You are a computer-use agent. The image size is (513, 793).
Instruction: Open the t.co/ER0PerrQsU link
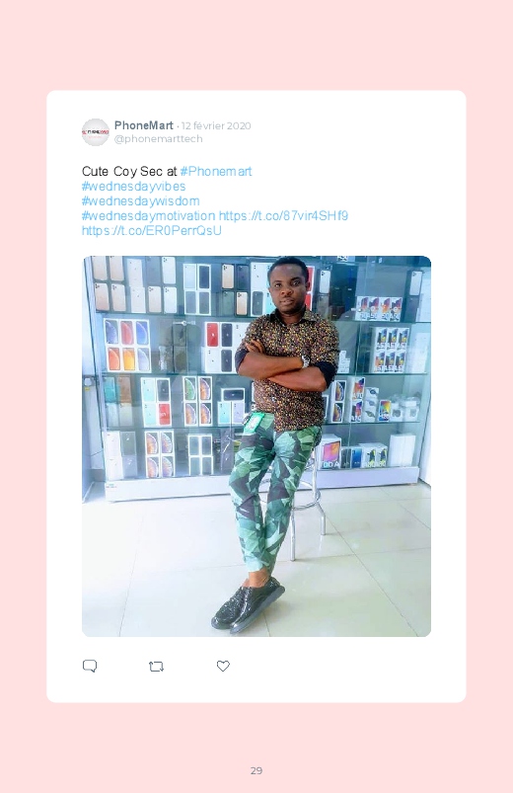click(x=152, y=230)
